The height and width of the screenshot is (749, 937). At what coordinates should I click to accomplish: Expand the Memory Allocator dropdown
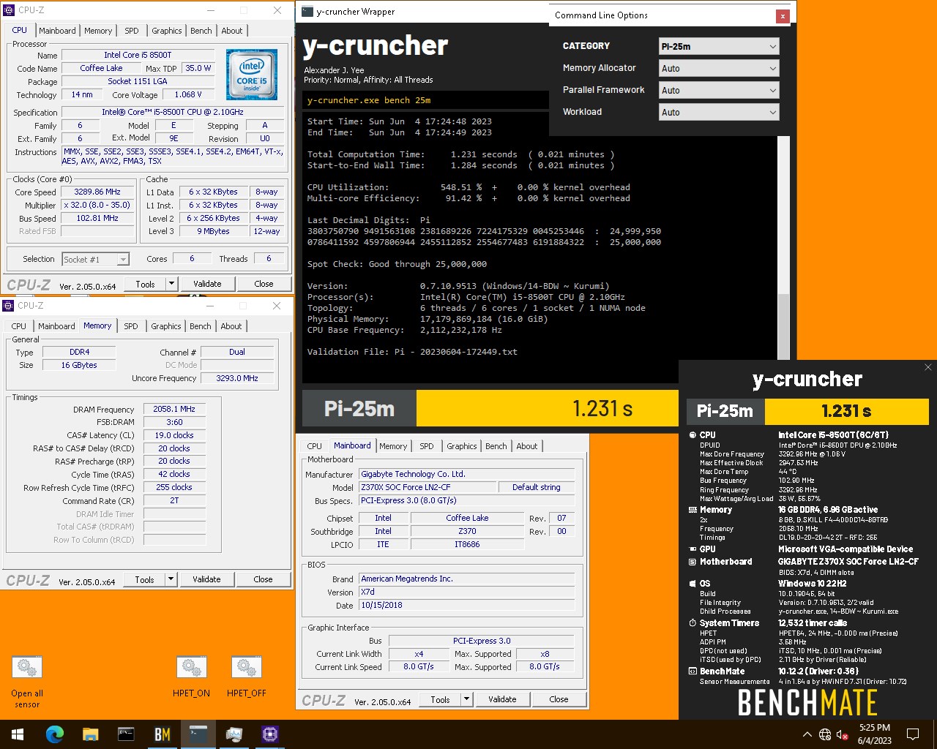[x=719, y=68]
